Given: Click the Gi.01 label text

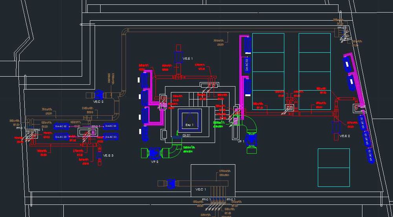Looking at the screenshot, I should click(187, 135).
